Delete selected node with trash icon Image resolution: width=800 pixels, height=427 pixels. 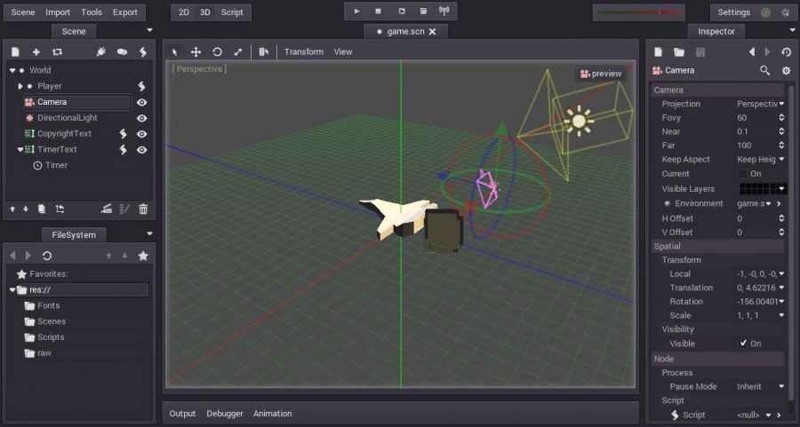pos(143,209)
